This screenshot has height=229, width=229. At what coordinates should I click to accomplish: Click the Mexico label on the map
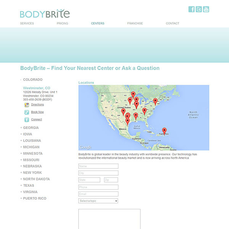123,129
